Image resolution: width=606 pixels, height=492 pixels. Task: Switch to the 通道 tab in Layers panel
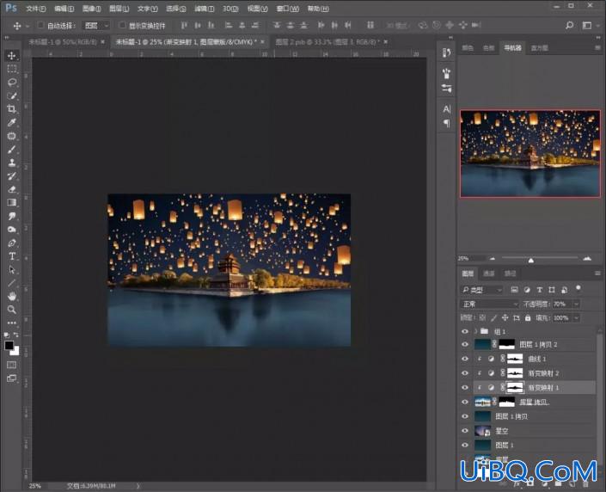(x=489, y=274)
